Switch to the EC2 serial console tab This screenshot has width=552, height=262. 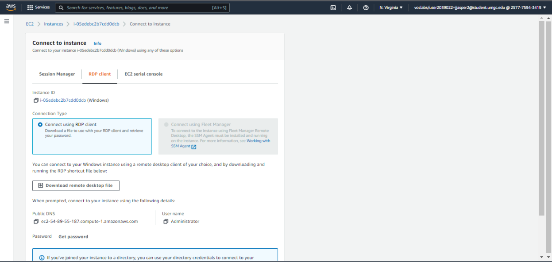pyautogui.click(x=143, y=74)
